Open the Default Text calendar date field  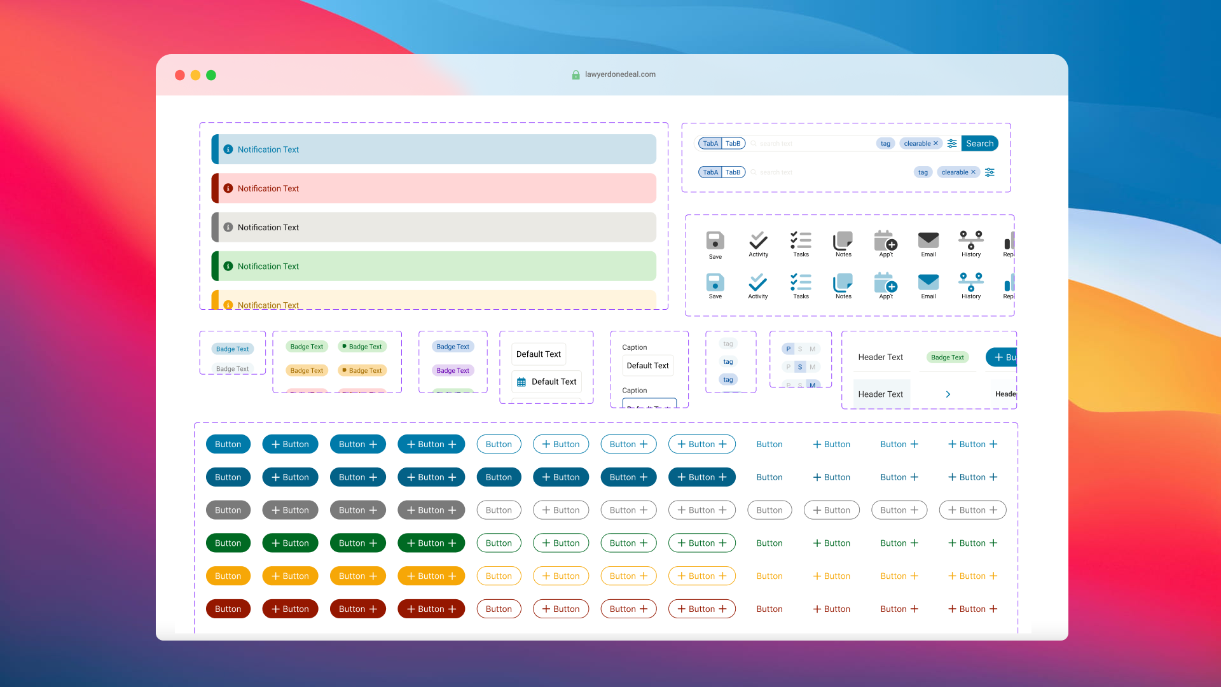[x=547, y=382]
